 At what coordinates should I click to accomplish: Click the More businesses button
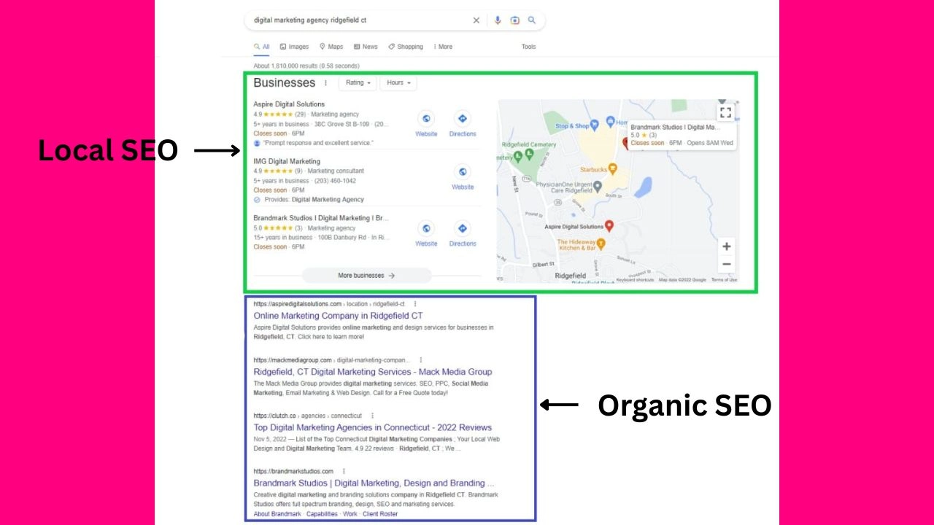[x=366, y=276]
